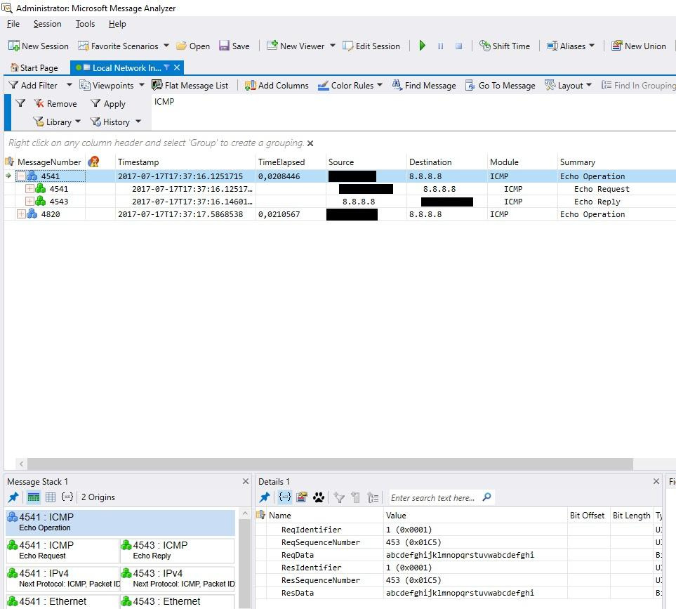Expand message 4820 row

(x=20, y=214)
